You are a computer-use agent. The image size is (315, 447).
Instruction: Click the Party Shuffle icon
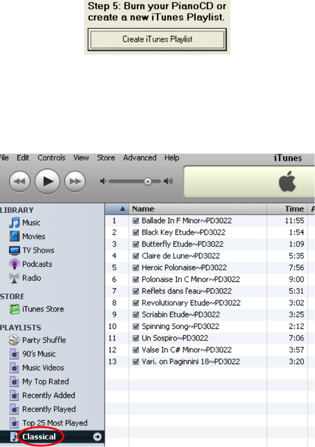click(x=14, y=340)
